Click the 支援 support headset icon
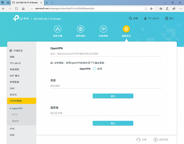The image size is (184, 144). 138,140
